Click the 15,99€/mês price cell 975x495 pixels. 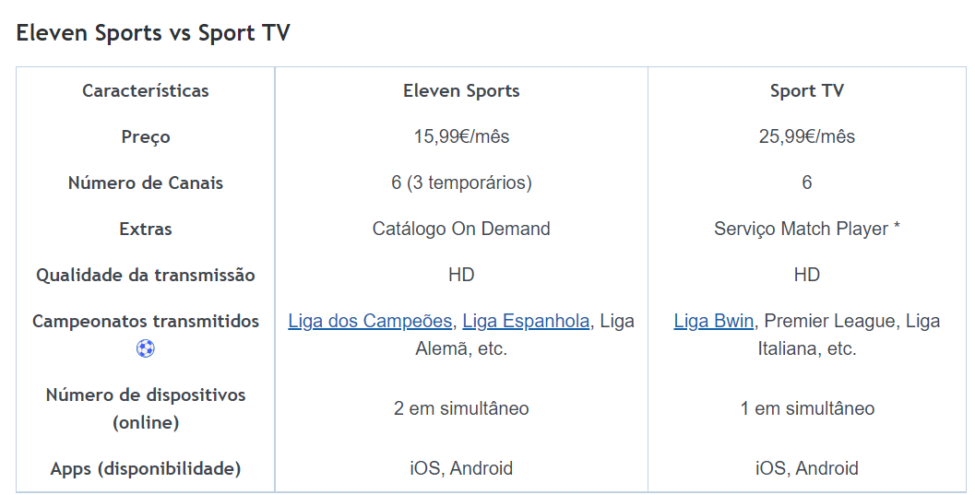461,136
